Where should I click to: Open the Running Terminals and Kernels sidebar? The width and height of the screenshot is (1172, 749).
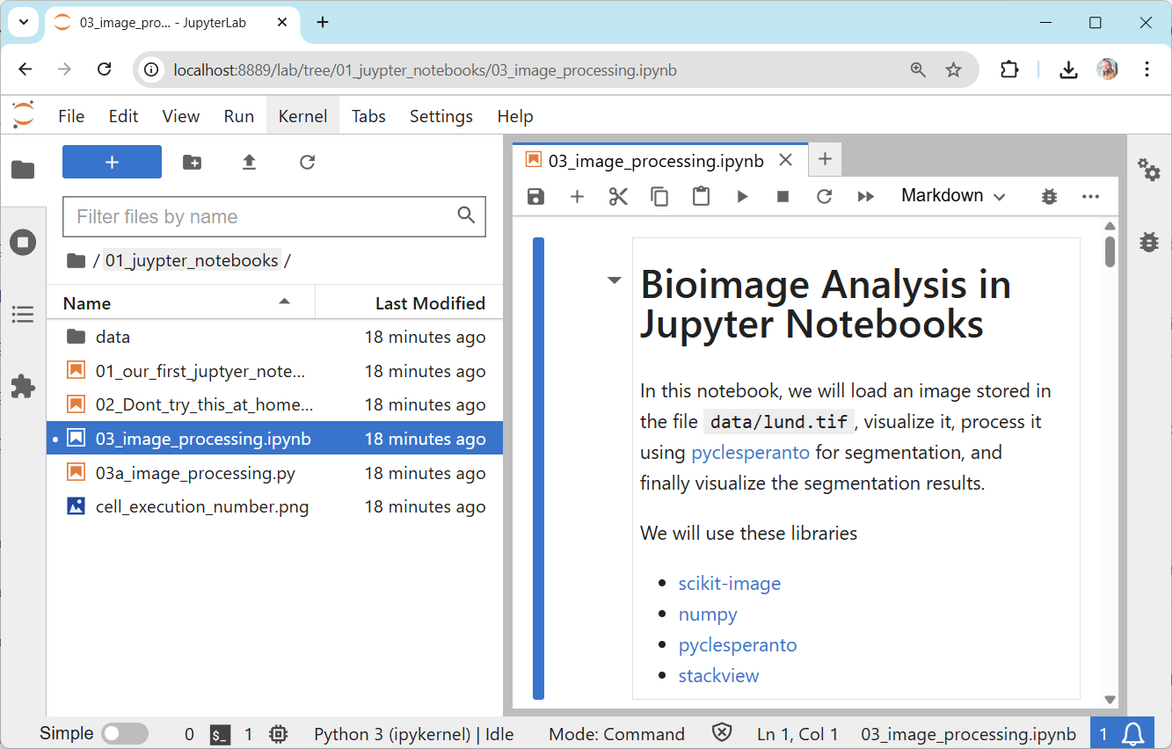(x=23, y=242)
